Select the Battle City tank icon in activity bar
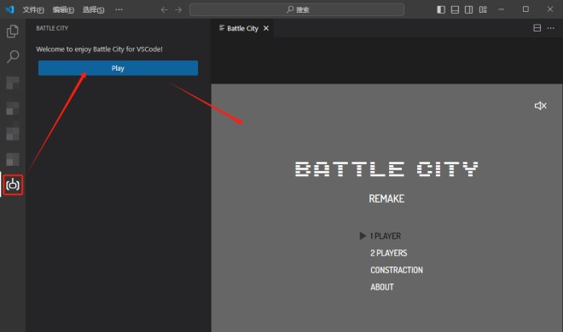The width and height of the screenshot is (563, 332). click(13, 185)
